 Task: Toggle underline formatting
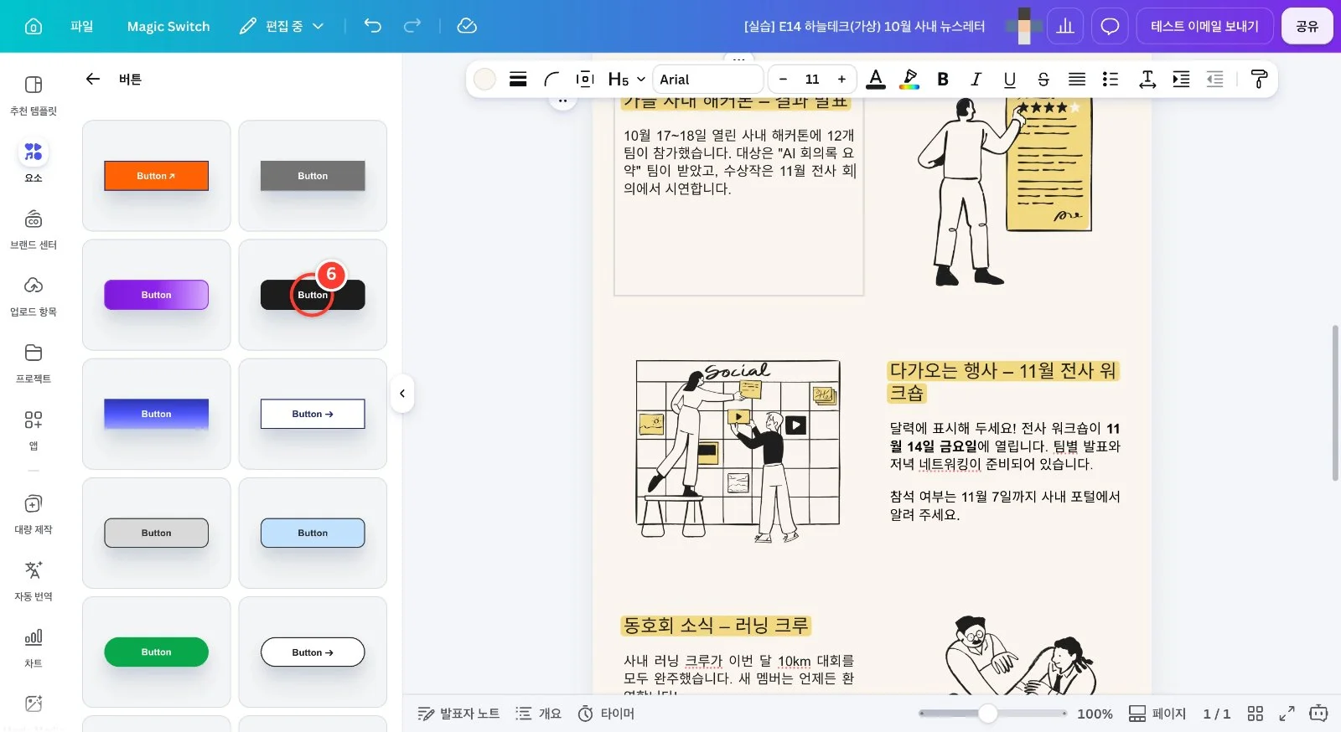coord(1010,79)
